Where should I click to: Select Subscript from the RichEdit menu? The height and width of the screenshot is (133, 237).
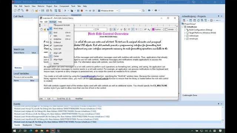coord(61,49)
